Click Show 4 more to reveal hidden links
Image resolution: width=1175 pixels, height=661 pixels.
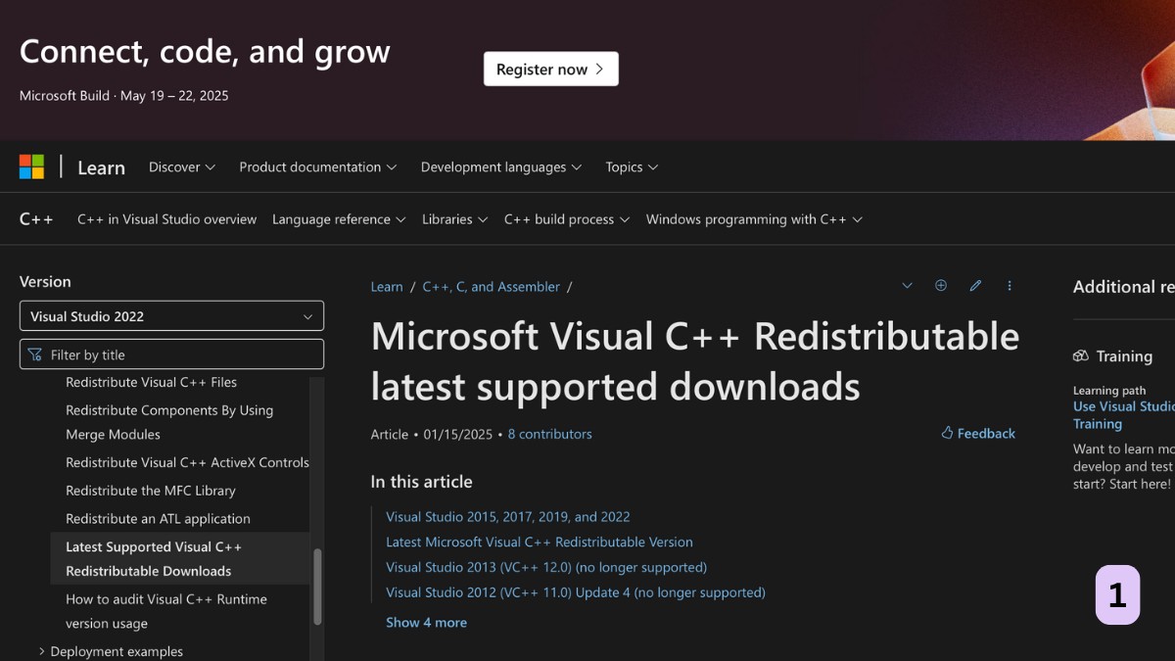pyautogui.click(x=426, y=622)
